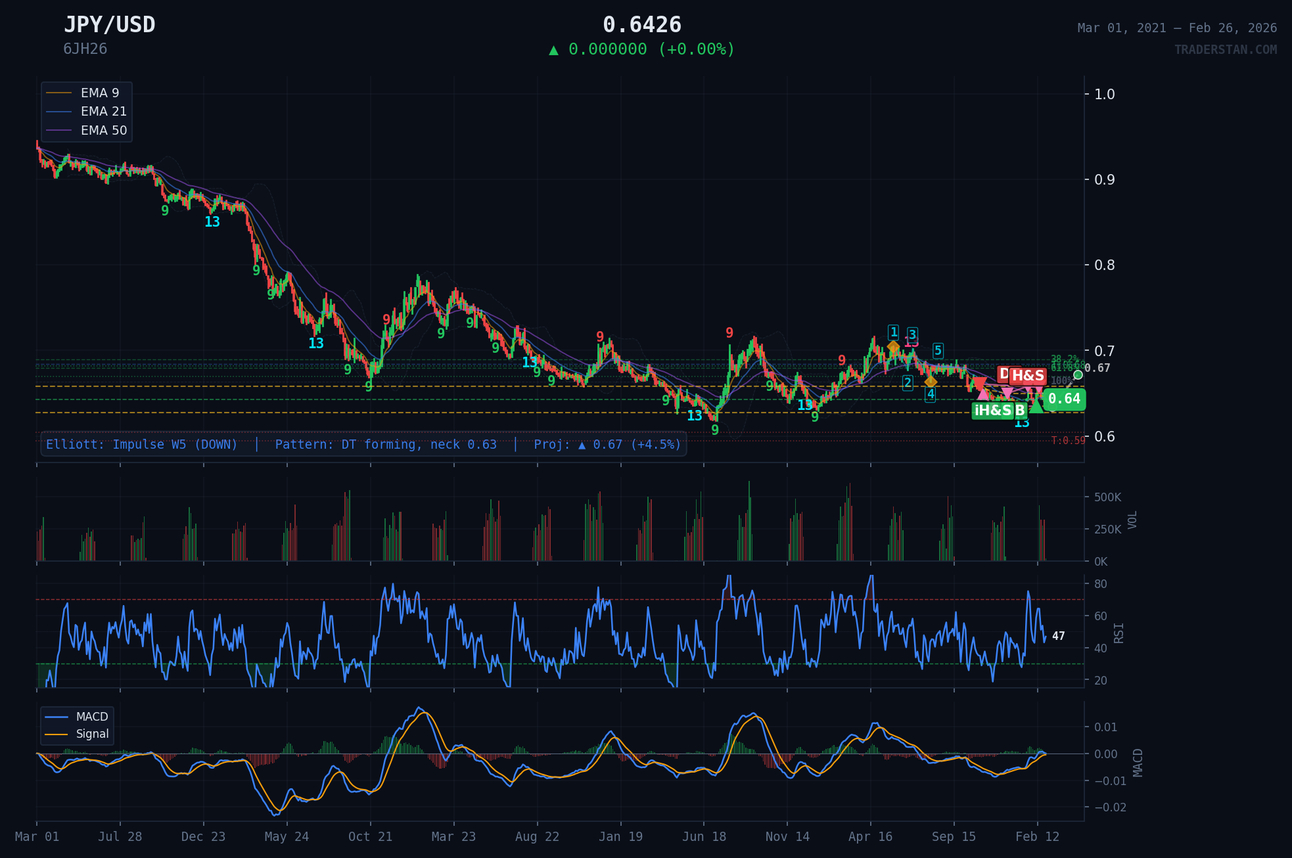Click the red H&S pattern badge
This screenshot has width=1292, height=858.
pyautogui.click(x=1027, y=376)
